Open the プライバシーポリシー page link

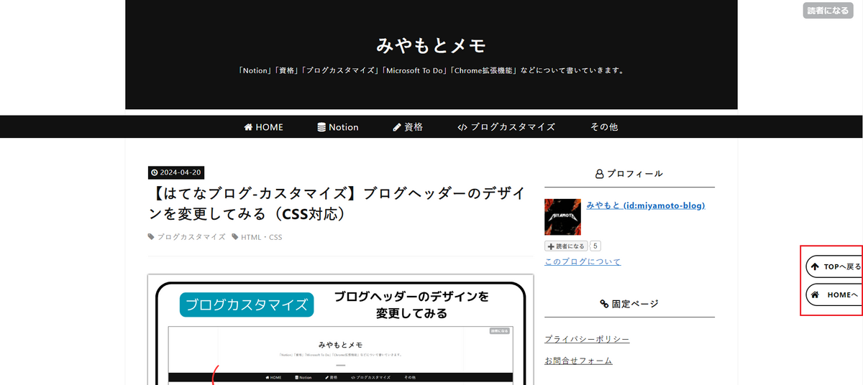point(587,339)
